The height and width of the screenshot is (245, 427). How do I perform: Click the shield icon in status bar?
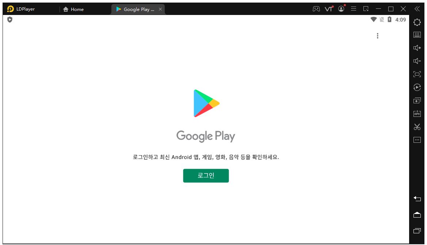10,20
